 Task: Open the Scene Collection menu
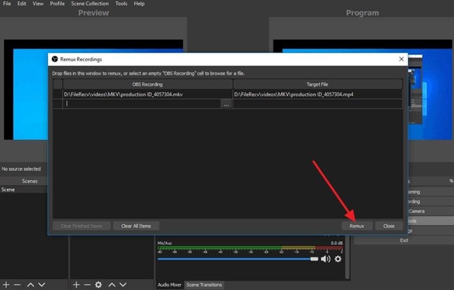(x=90, y=4)
